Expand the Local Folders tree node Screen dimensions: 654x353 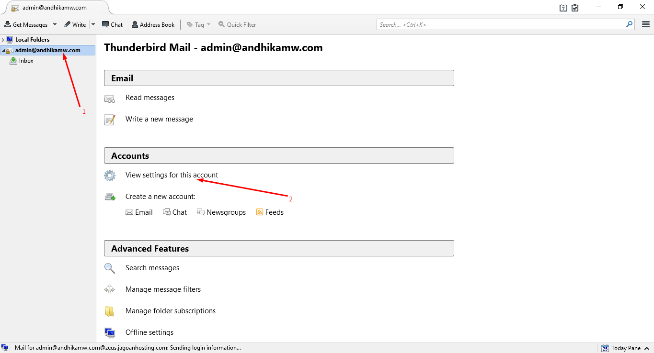[x=3, y=40]
